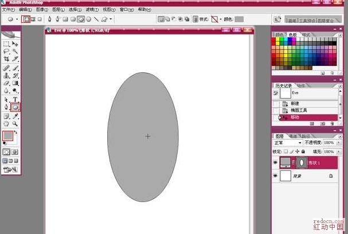Viewport: 348px width, 234px height.
Task: Open fill 填充 slider arrow
Action: pos(338,151)
